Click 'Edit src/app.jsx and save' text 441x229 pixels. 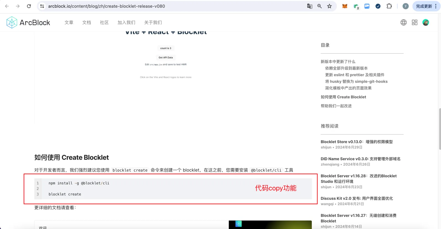coord(166,65)
